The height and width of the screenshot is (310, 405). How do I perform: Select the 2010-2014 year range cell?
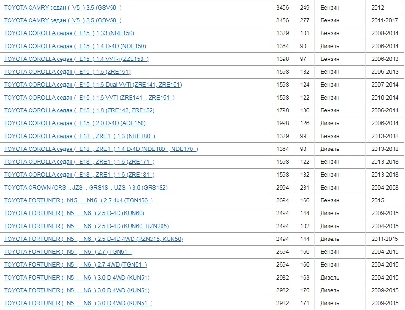point(385,98)
